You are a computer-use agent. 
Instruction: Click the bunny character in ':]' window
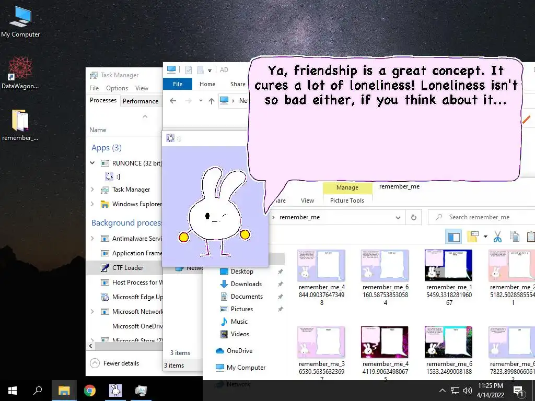coord(215,211)
